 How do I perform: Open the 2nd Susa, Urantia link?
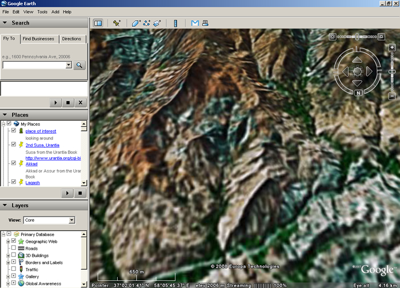coord(42,145)
